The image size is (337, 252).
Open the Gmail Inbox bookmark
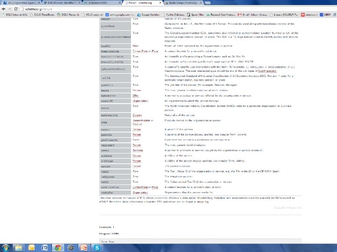click(252, 15)
